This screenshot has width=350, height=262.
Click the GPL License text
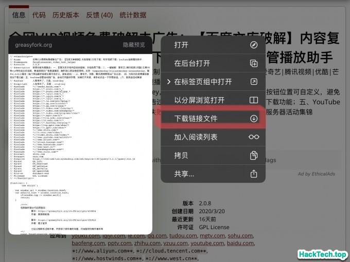[x=214, y=227]
